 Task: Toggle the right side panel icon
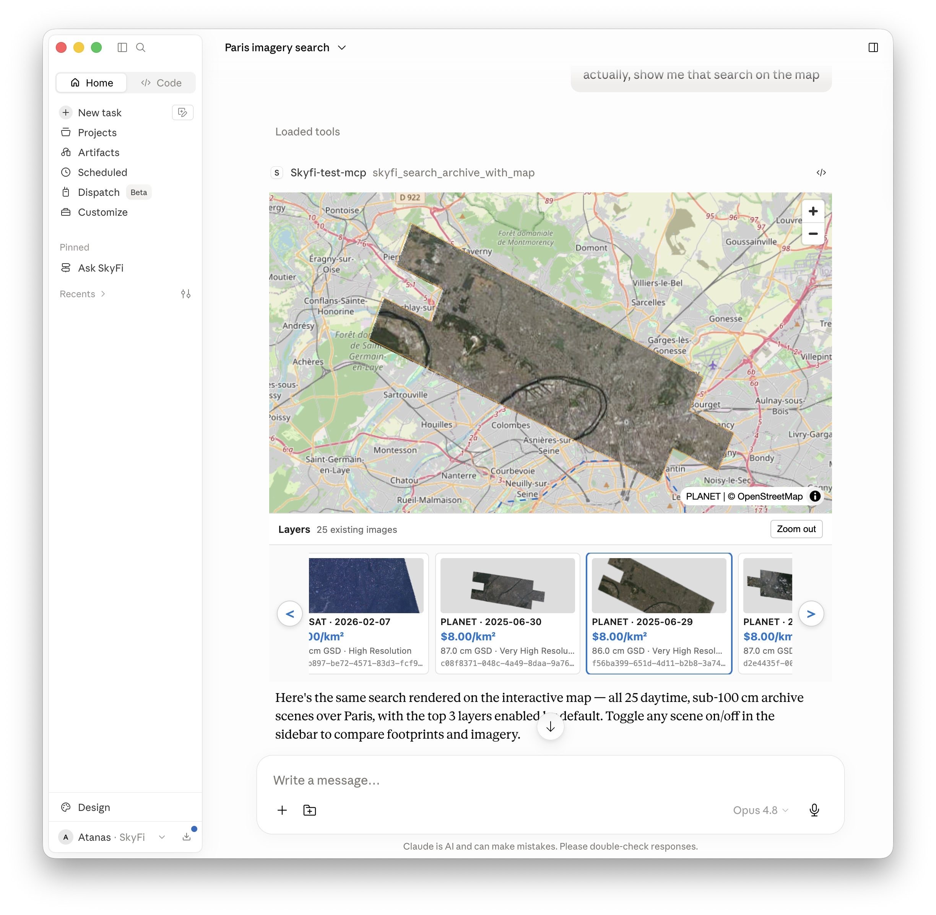873,47
